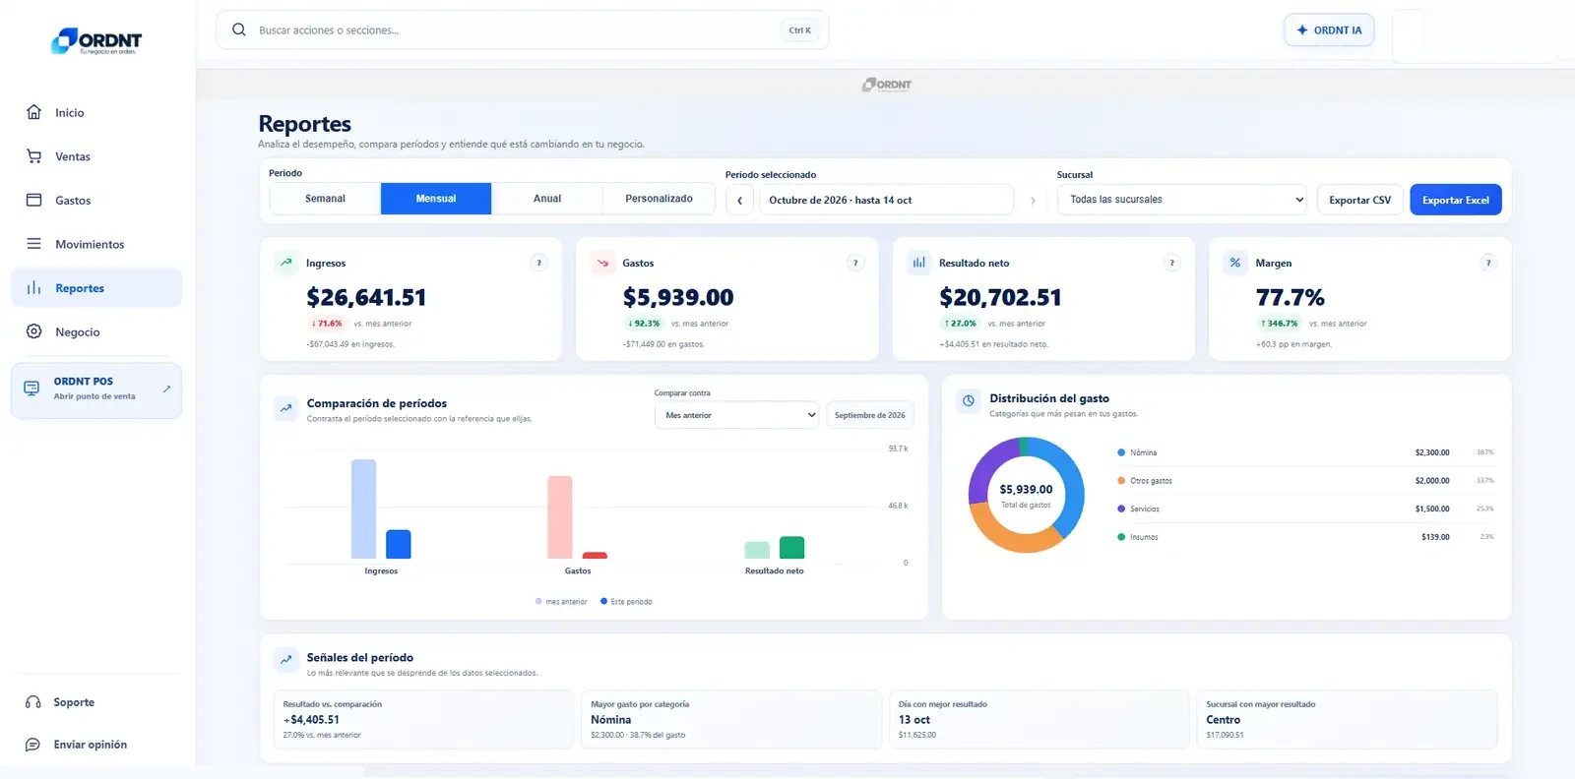This screenshot has height=779, width=1575.
Task: Click the Enviar opinión chat icon
Action: (x=33, y=745)
